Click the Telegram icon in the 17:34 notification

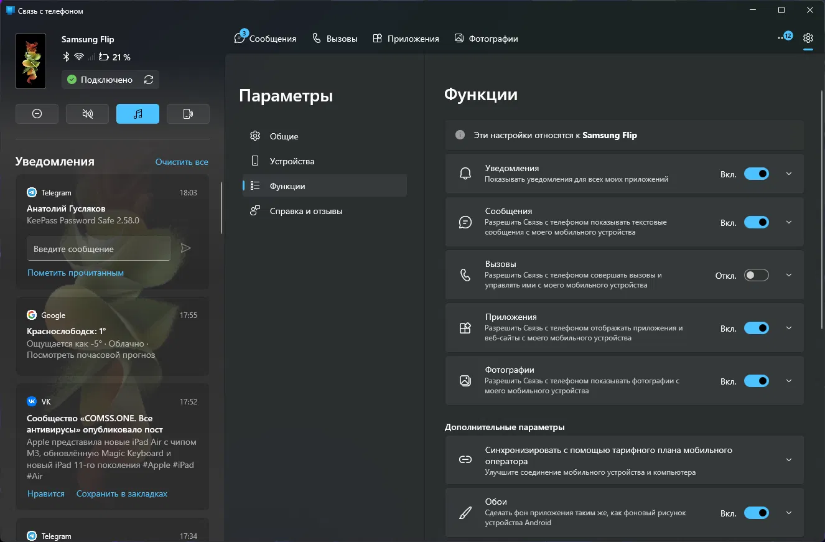point(32,536)
